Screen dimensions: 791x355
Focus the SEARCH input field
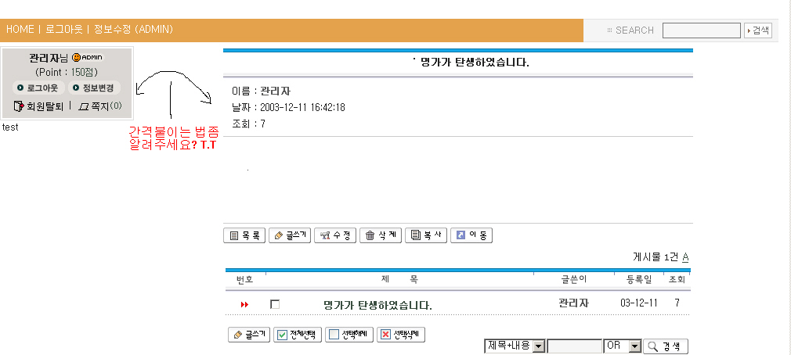(x=701, y=30)
